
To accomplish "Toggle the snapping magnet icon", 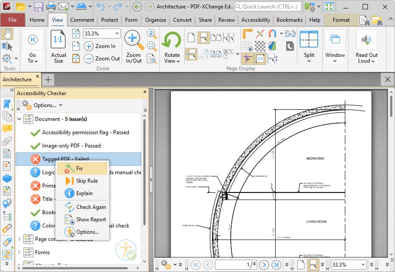I will pyautogui.click(x=272, y=34).
